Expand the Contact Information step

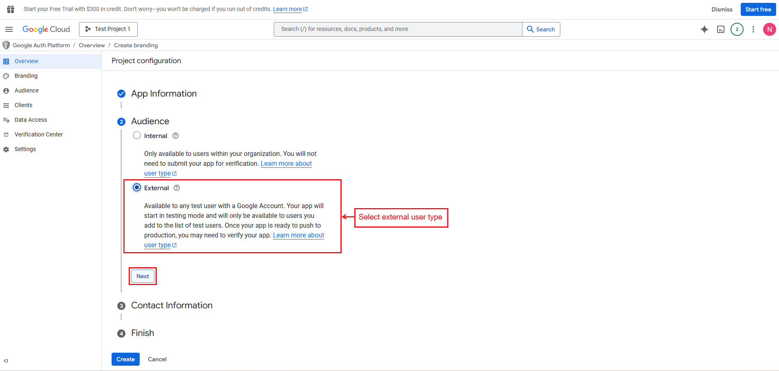[x=171, y=305]
